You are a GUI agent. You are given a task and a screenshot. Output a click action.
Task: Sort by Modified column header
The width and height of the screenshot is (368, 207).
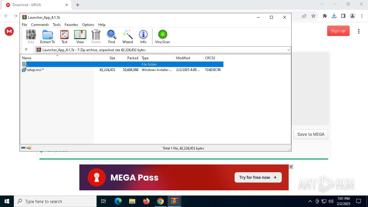point(189,58)
